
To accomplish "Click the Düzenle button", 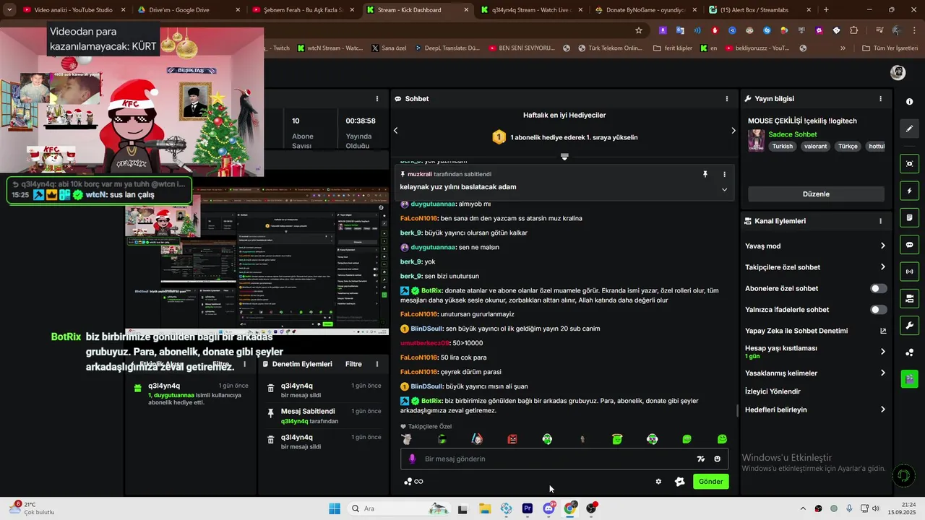I will (x=816, y=194).
